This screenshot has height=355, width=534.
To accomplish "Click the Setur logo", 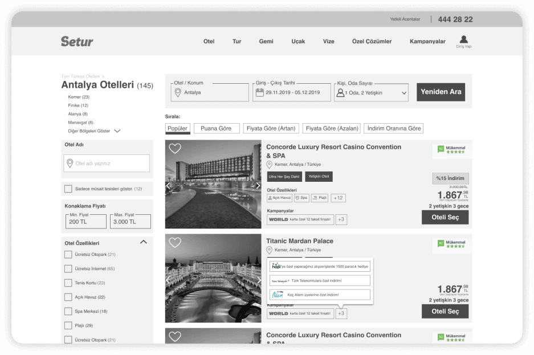I will (77, 42).
